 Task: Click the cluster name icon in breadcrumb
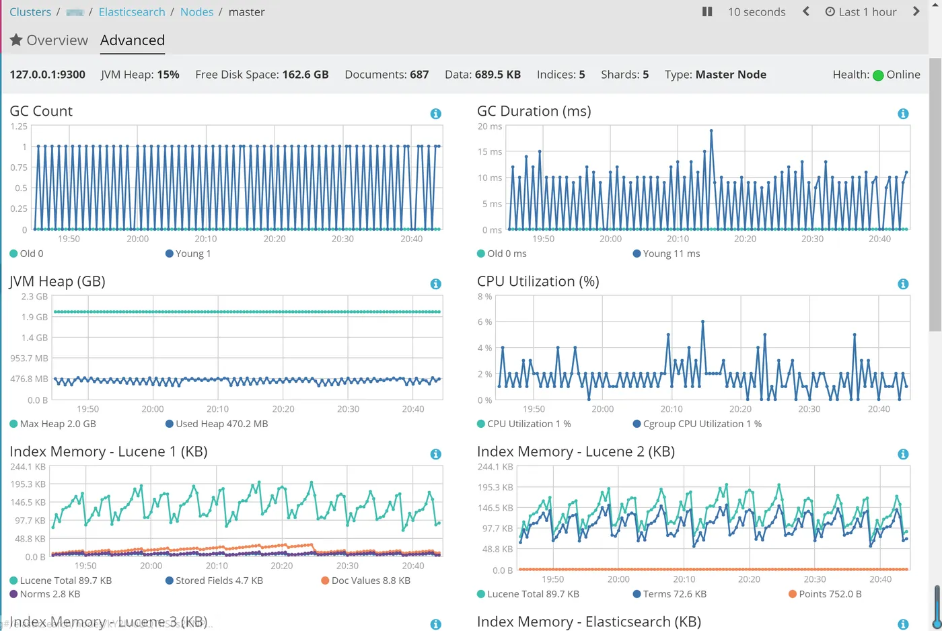click(75, 12)
